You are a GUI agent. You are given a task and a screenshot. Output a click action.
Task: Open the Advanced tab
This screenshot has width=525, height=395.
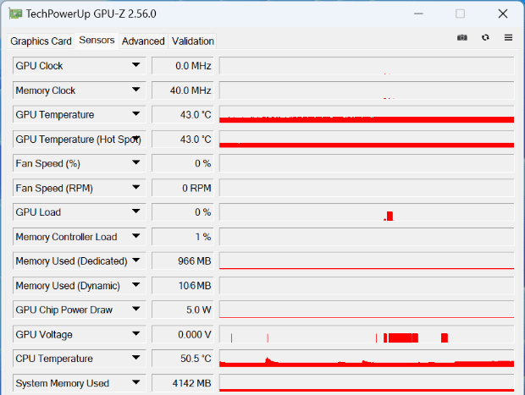143,41
